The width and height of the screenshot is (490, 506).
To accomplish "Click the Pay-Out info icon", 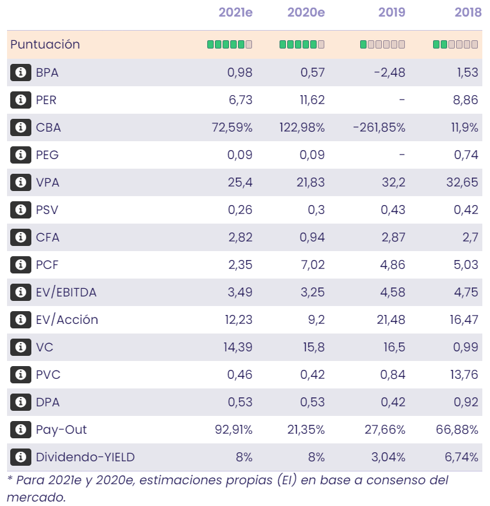I will [20, 429].
